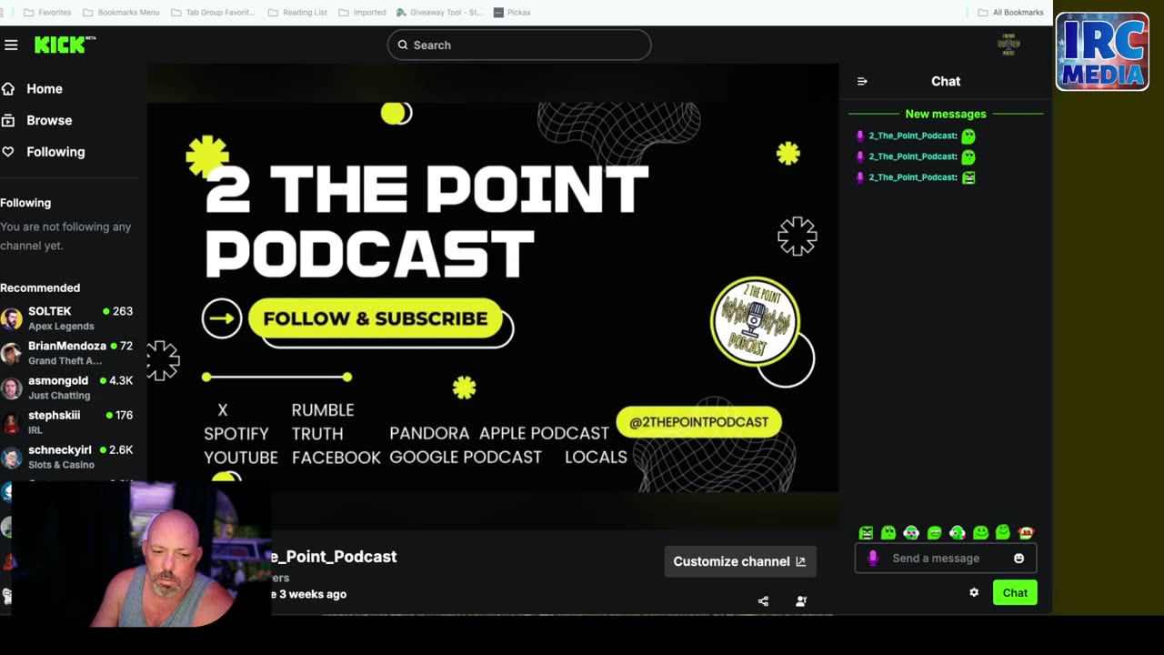Viewport: 1164px width, 655px height.
Task: Open the Bookmarks Menu folder
Action: [x=121, y=13]
